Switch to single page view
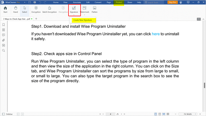Viewport: 206px width, 116px height. click(156, 114)
